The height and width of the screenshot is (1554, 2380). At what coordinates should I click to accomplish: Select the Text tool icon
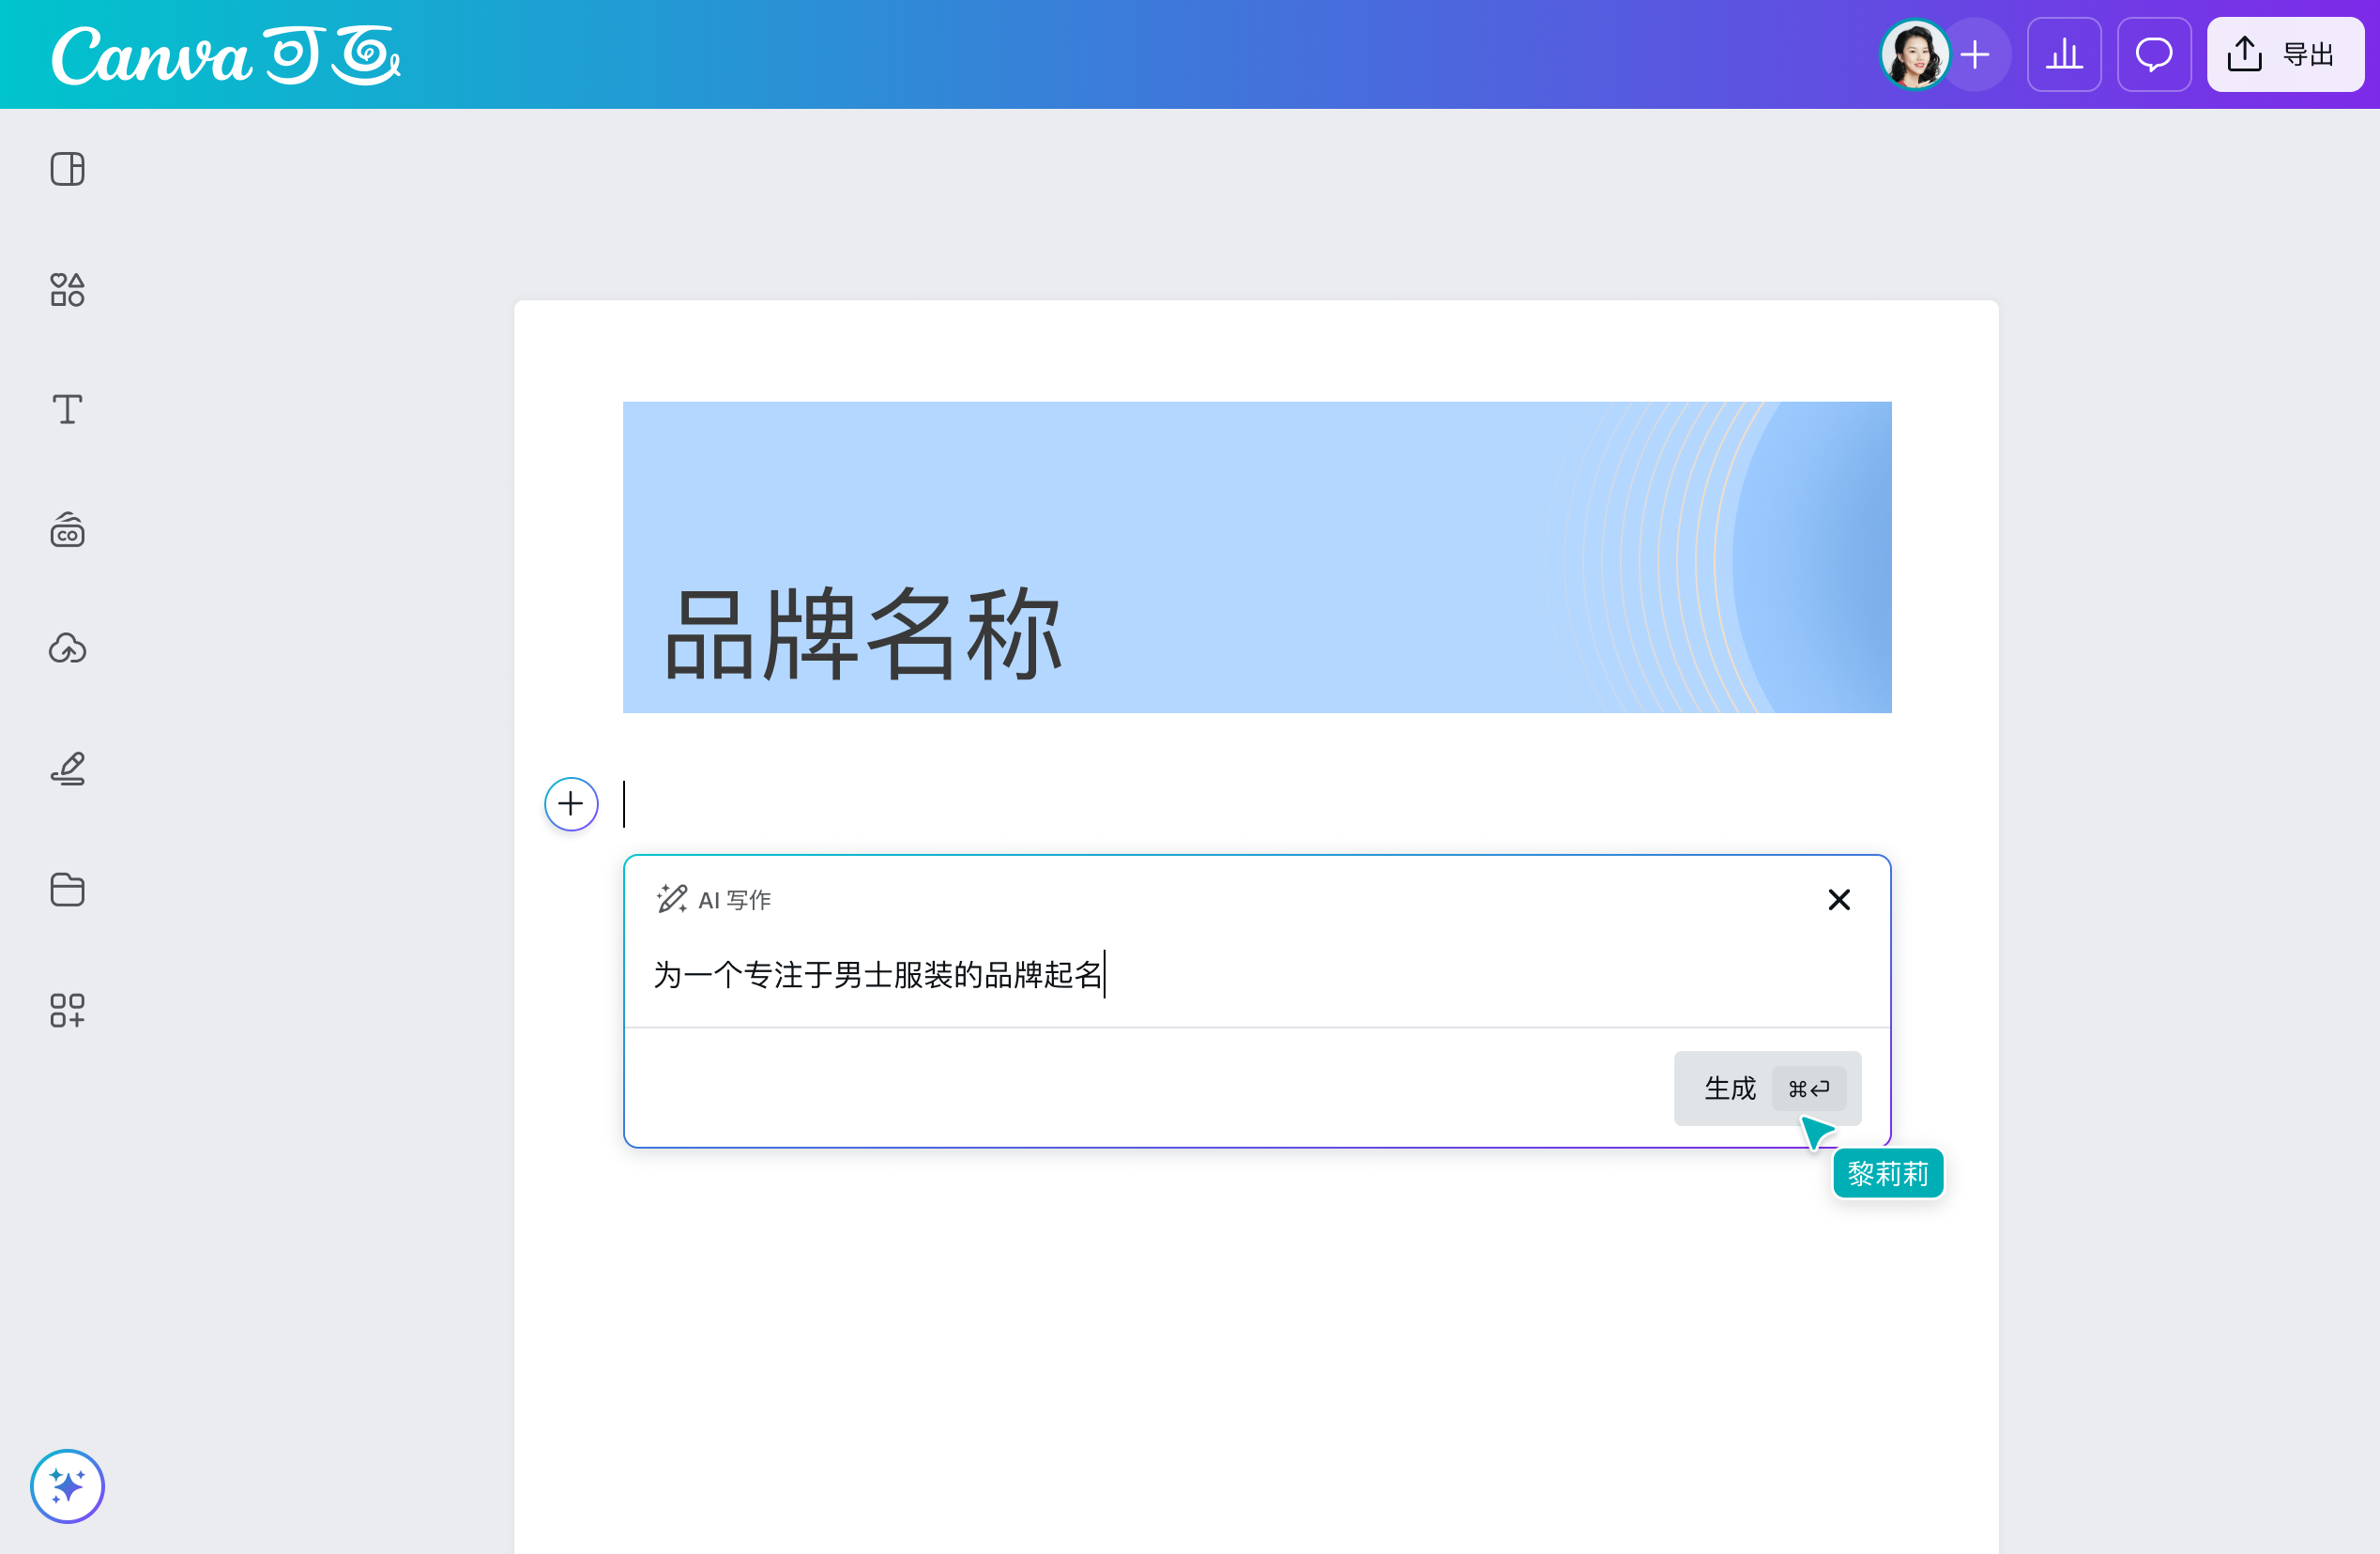coord(67,409)
